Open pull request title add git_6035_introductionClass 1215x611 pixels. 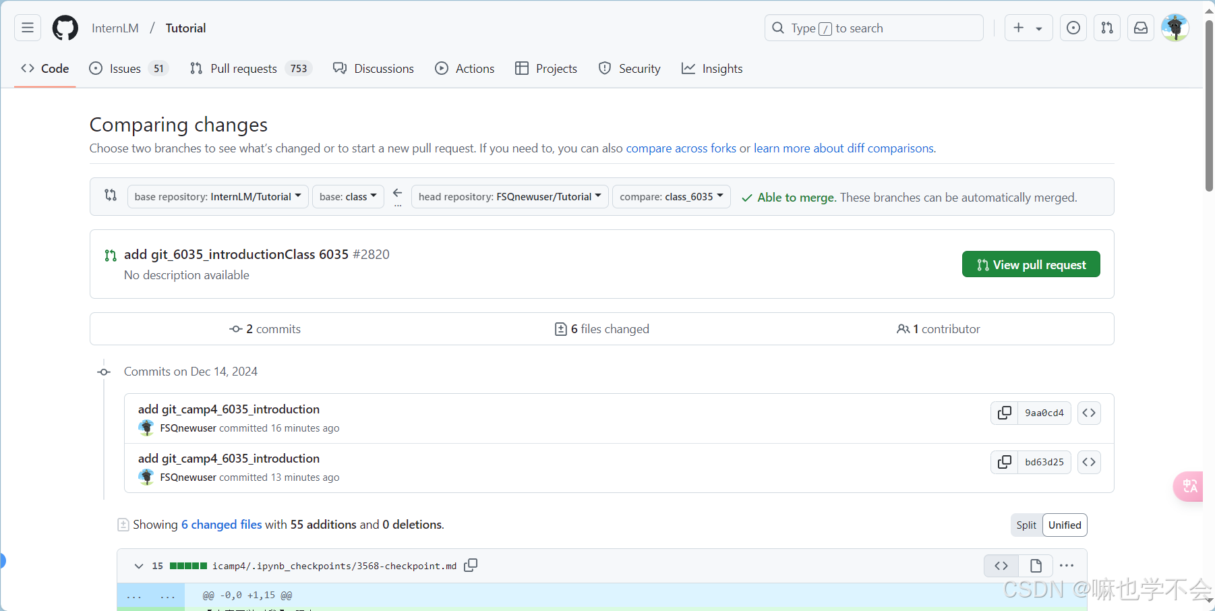pos(236,254)
